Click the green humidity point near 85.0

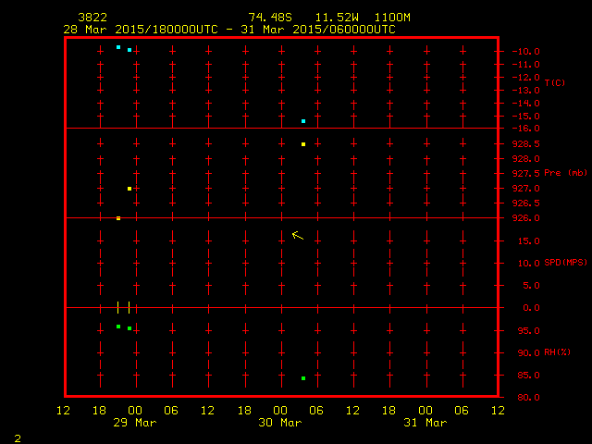pyautogui.click(x=303, y=378)
